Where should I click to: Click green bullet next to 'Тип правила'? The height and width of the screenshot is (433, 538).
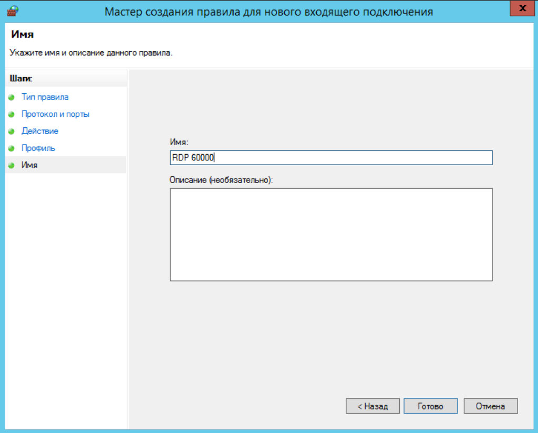tap(12, 97)
